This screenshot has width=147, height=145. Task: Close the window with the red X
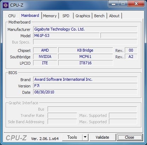(x=136, y=4)
